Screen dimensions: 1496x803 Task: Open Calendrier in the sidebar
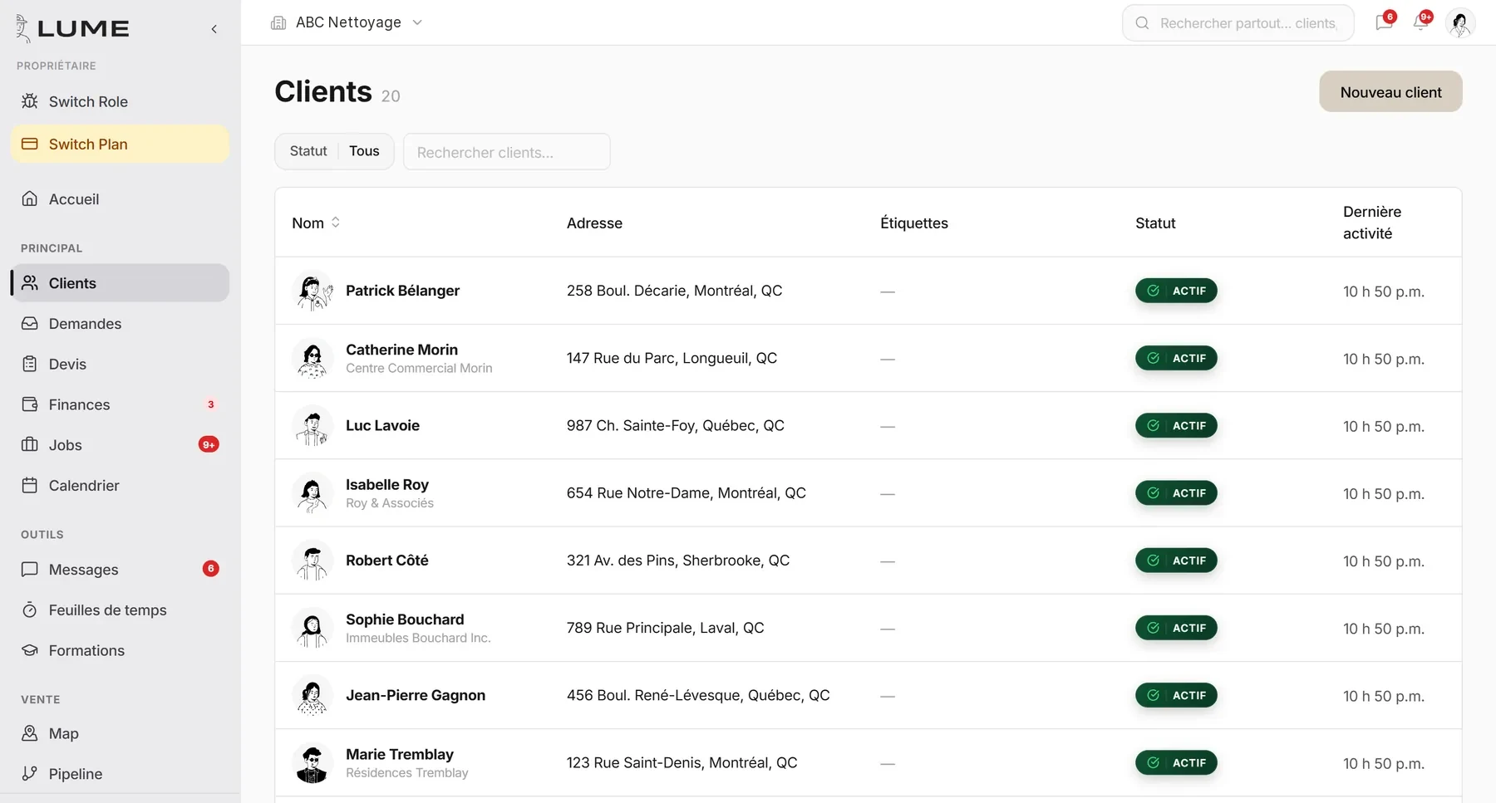click(120, 486)
